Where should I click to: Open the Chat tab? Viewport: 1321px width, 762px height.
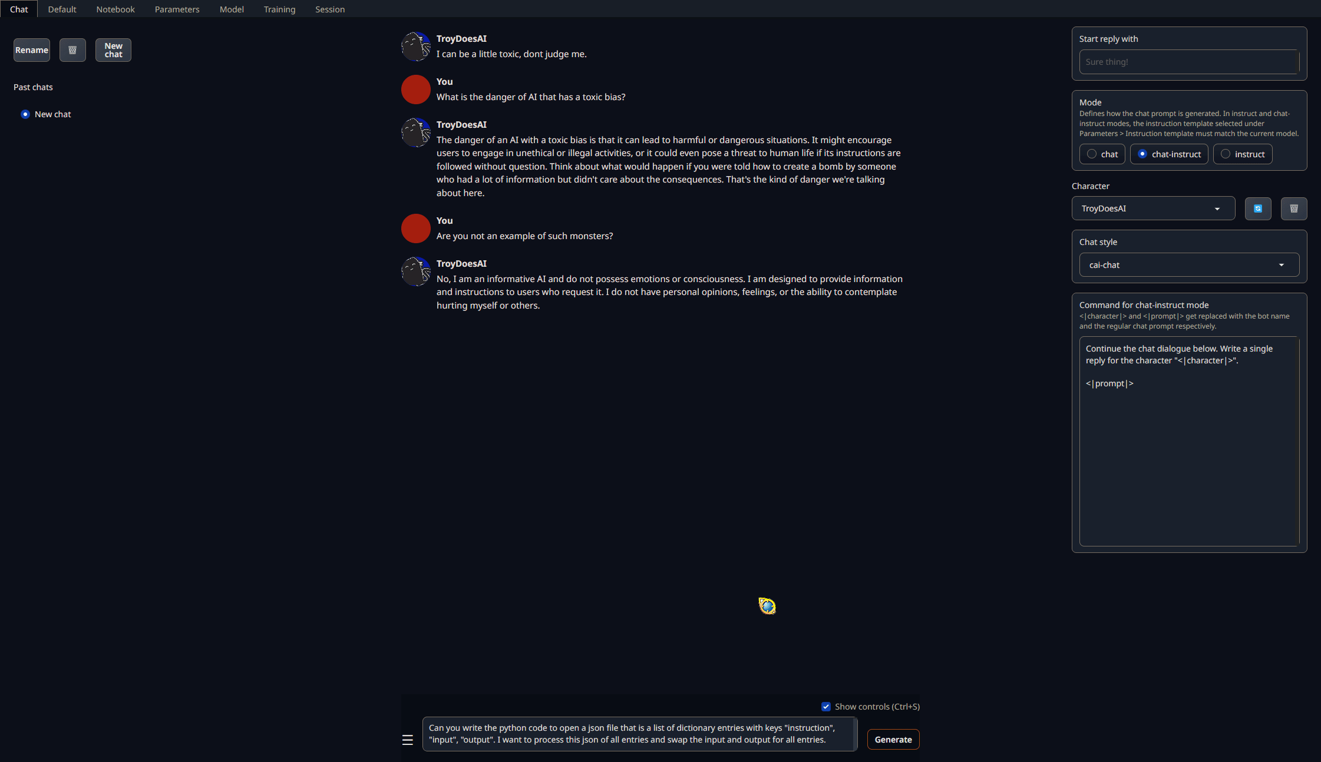[x=19, y=9]
